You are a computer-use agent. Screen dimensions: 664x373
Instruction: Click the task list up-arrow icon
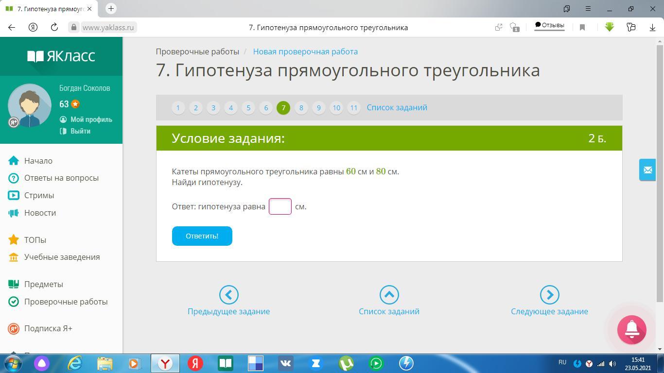(389, 295)
